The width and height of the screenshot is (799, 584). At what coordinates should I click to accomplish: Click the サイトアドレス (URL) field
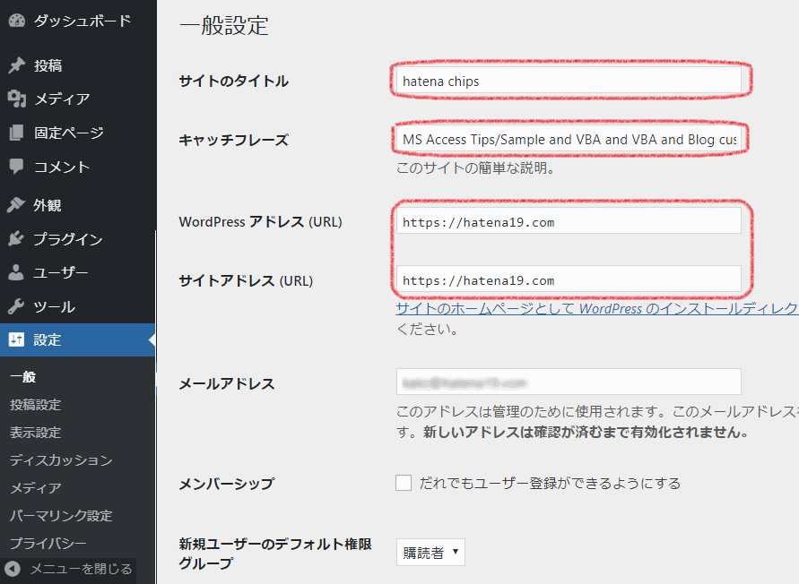click(569, 279)
